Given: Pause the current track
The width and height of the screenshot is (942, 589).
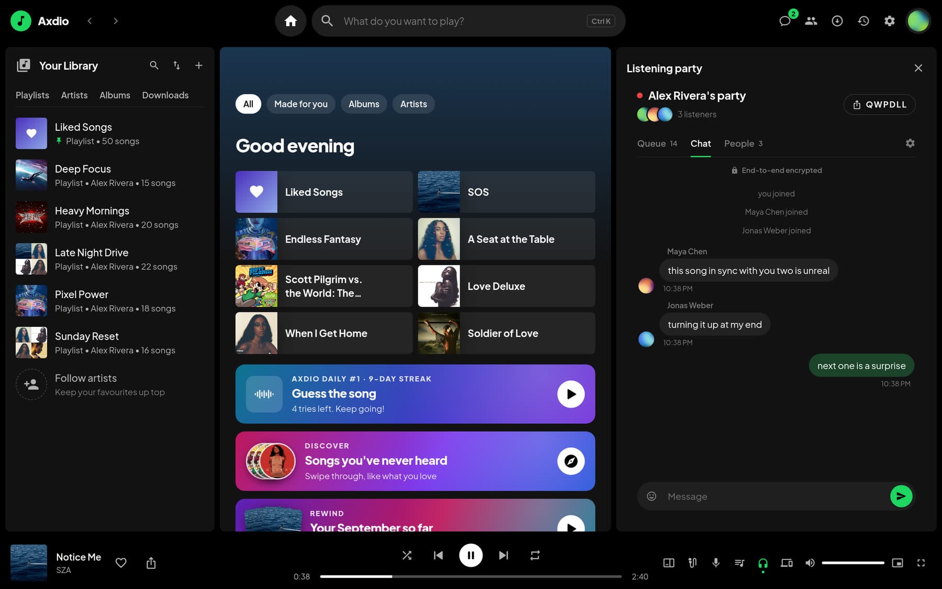Looking at the screenshot, I should click(470, 556).
